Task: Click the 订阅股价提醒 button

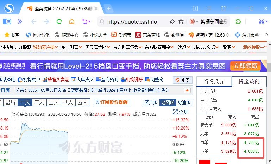Action: (112, 102)
